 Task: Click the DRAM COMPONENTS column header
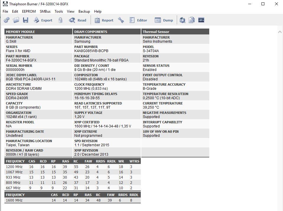(107, 32)
